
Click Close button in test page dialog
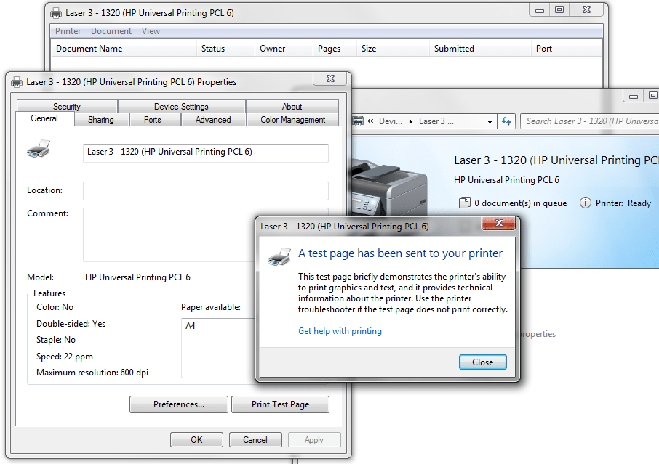coord(482,362)
